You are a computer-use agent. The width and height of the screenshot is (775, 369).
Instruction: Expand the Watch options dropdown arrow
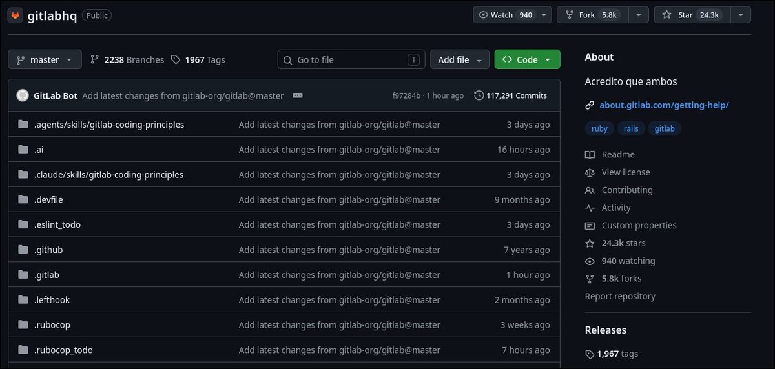coord(545,15)
